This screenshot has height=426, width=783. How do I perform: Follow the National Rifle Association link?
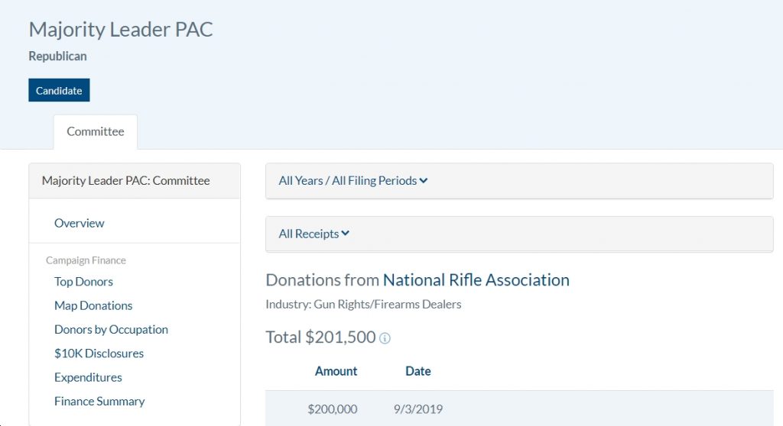(x=476, y=280)
